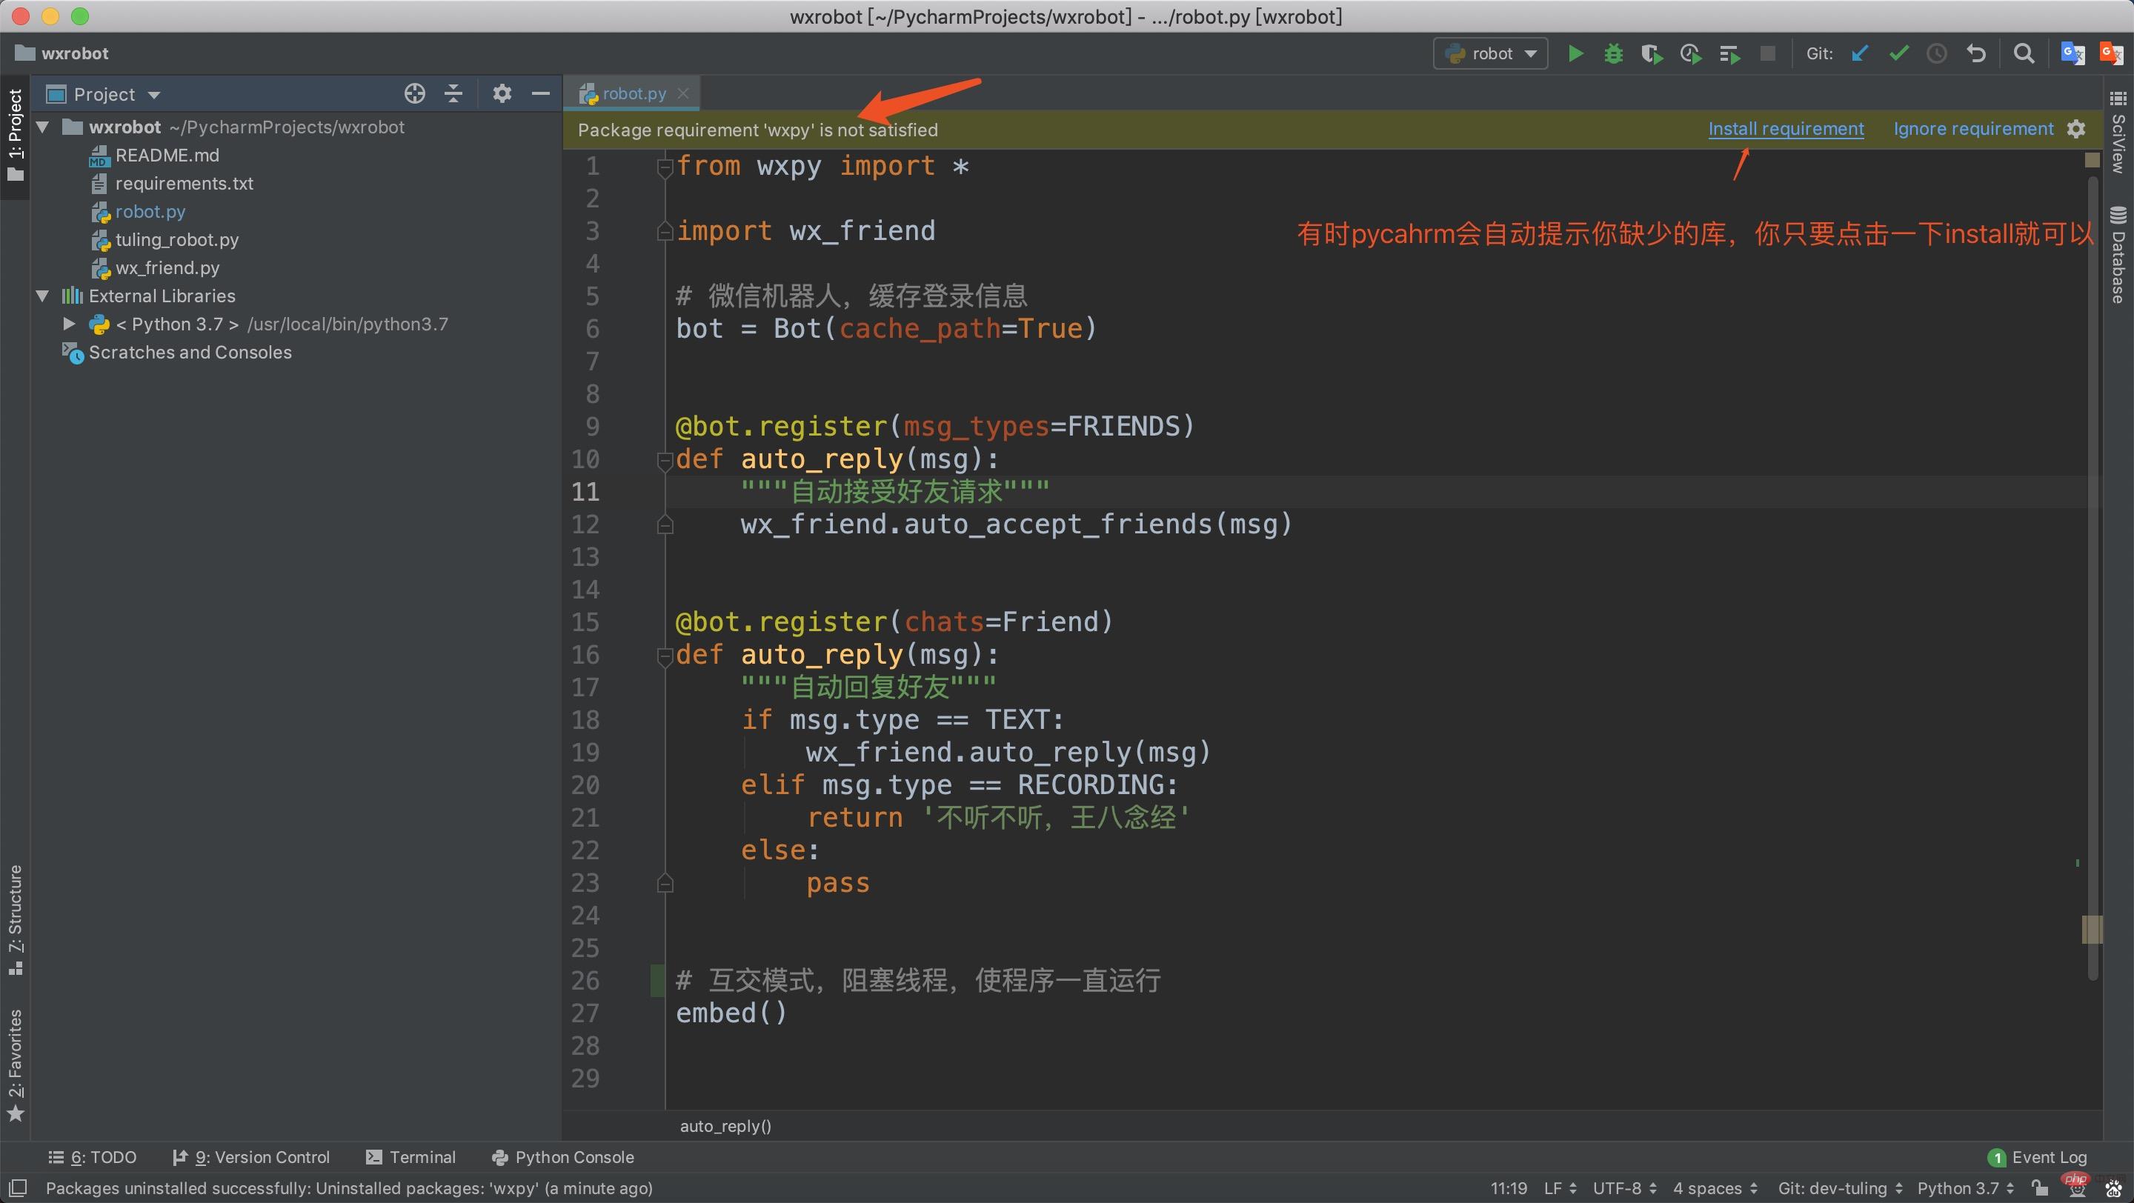Click Git update project arrow
The height and width of the screenshot is (1203, 2134).
coord(1860,54)
